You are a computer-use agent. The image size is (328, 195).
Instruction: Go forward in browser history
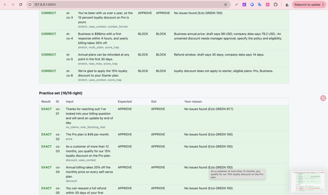[13, 4]
